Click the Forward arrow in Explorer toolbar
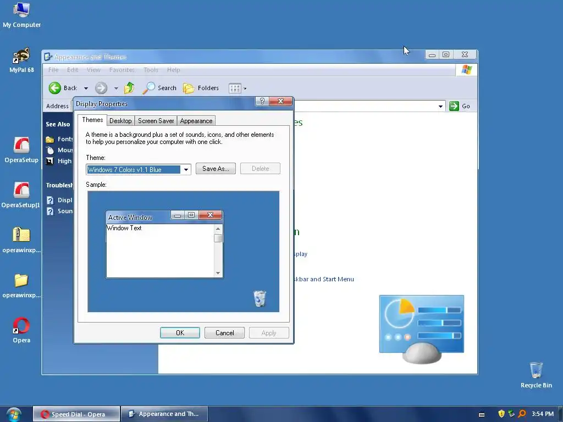This screenshot has width=563, height=422. tap(101, 88)
